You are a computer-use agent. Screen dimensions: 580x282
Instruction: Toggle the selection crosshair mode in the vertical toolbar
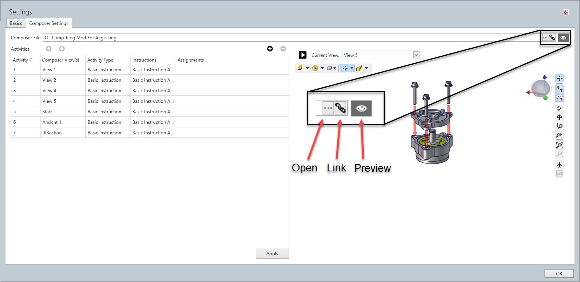560,78
